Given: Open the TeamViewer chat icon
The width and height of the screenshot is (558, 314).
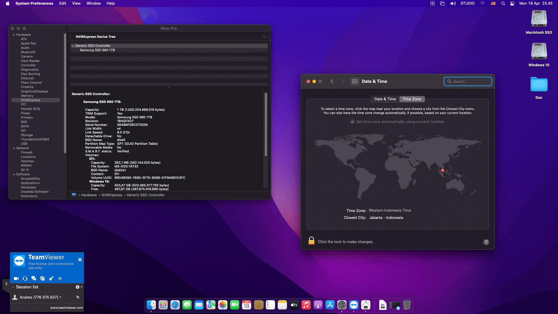Looking at the screenshot, I should point(34,279).
